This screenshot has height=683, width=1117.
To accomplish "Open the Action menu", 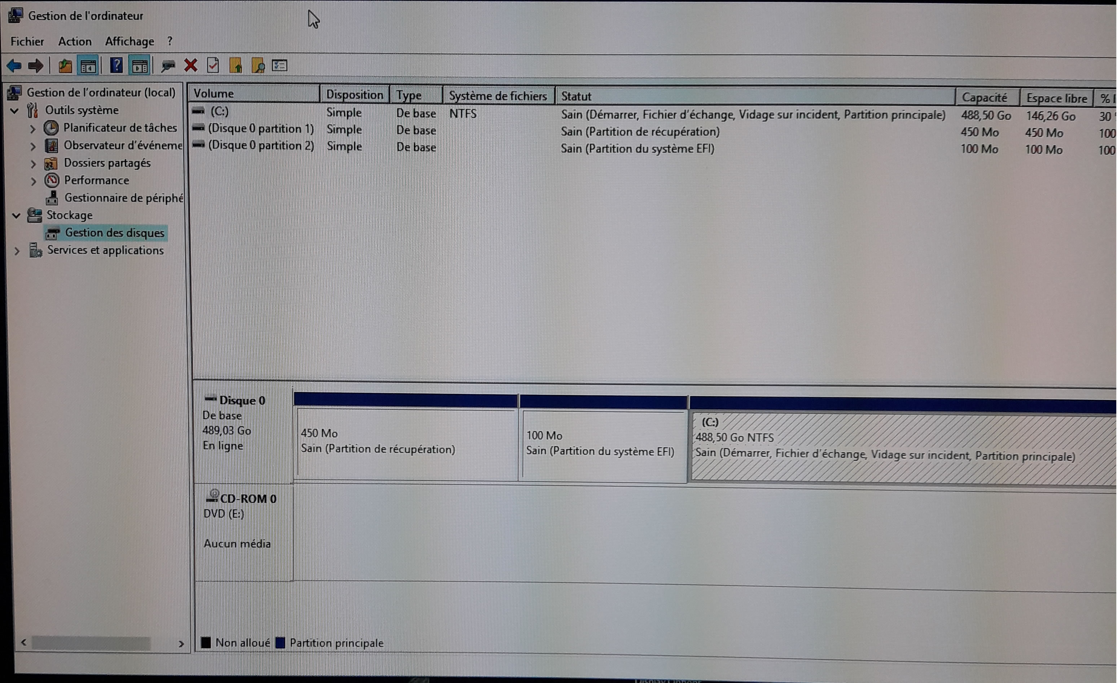I will pos(75,42).
